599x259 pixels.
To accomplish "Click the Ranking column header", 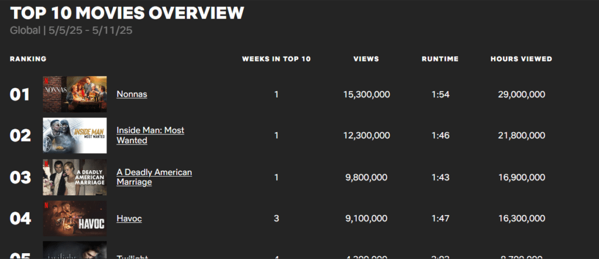I will click(x=28, y=59).
